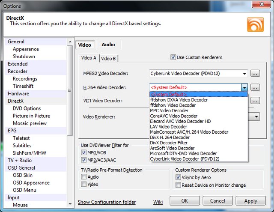274x212 pixels.
Task: Select OSD Menu in sidebar
Action: (x=36, y=190)
